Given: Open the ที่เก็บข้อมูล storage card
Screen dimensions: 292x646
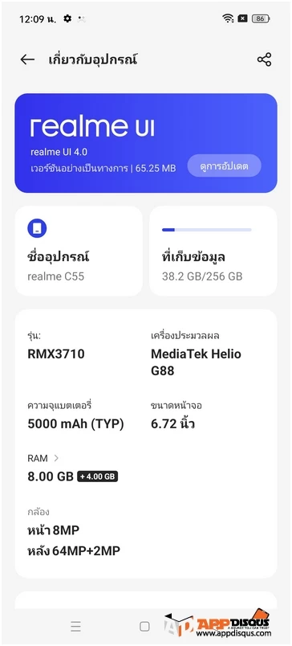Looking at the screenshot, I should coord(213,251).
